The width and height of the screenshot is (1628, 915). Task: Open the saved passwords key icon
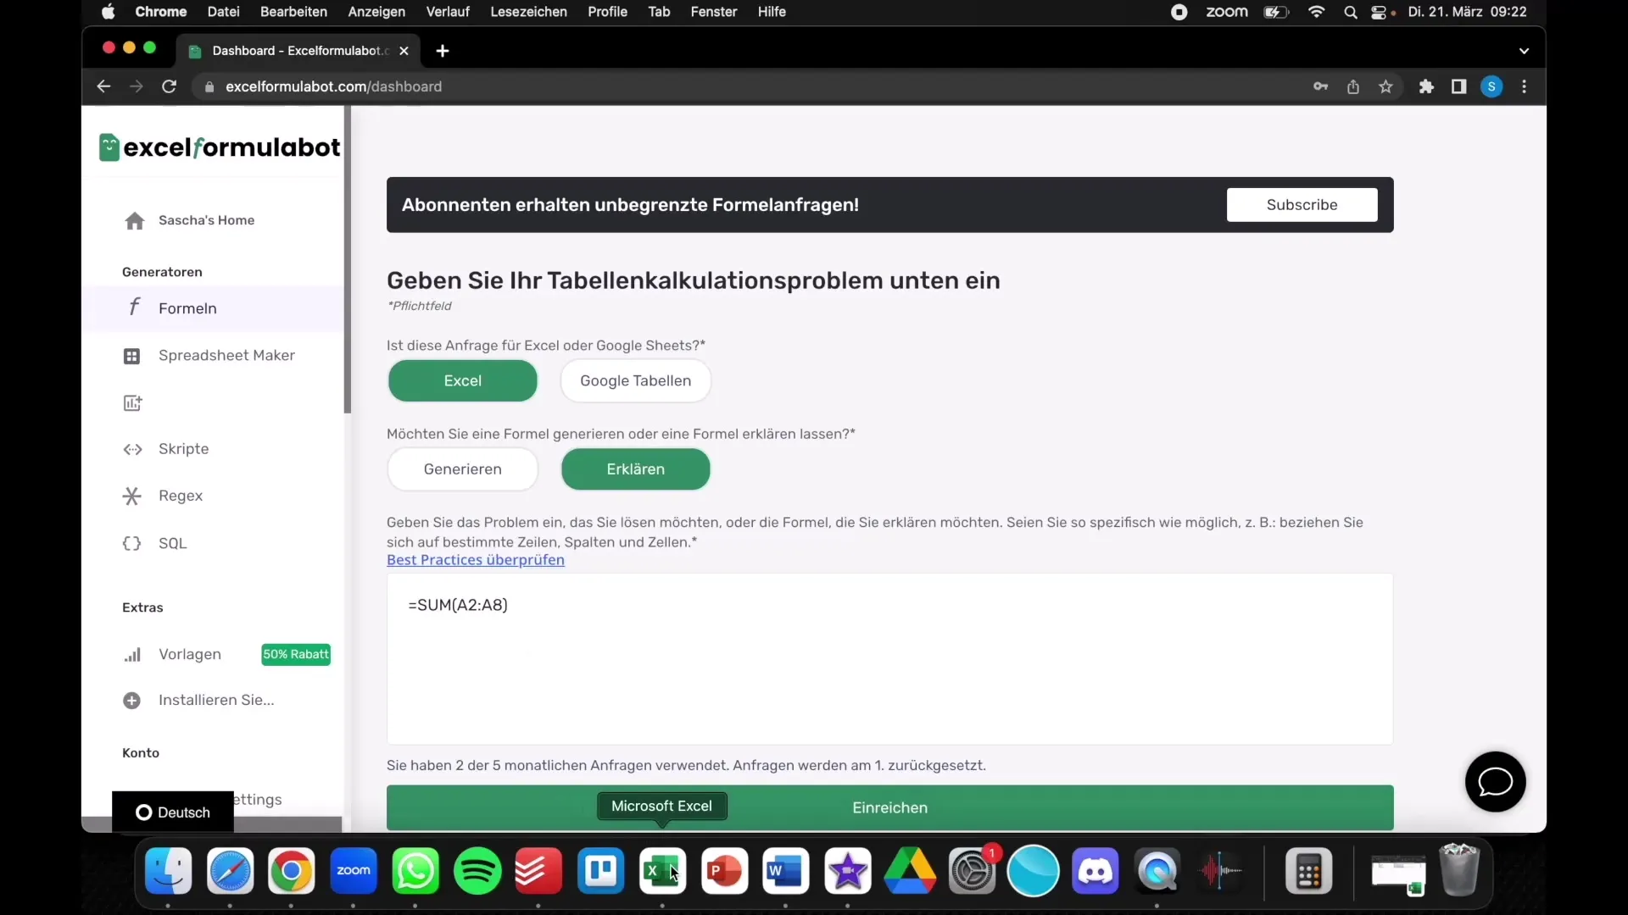[x=1320, y=86]
